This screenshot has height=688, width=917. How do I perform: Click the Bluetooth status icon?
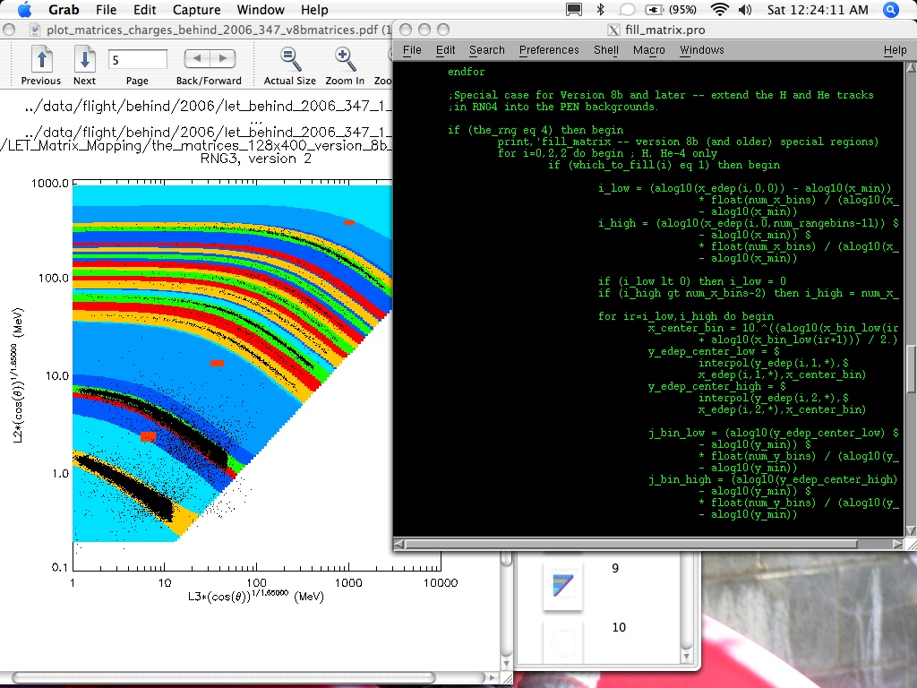tap(600, 9)
